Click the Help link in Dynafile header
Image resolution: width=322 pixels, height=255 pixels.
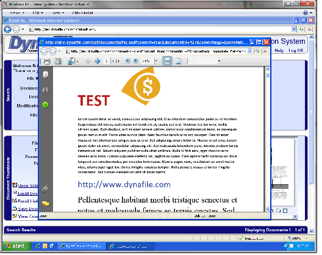[279, 51]
